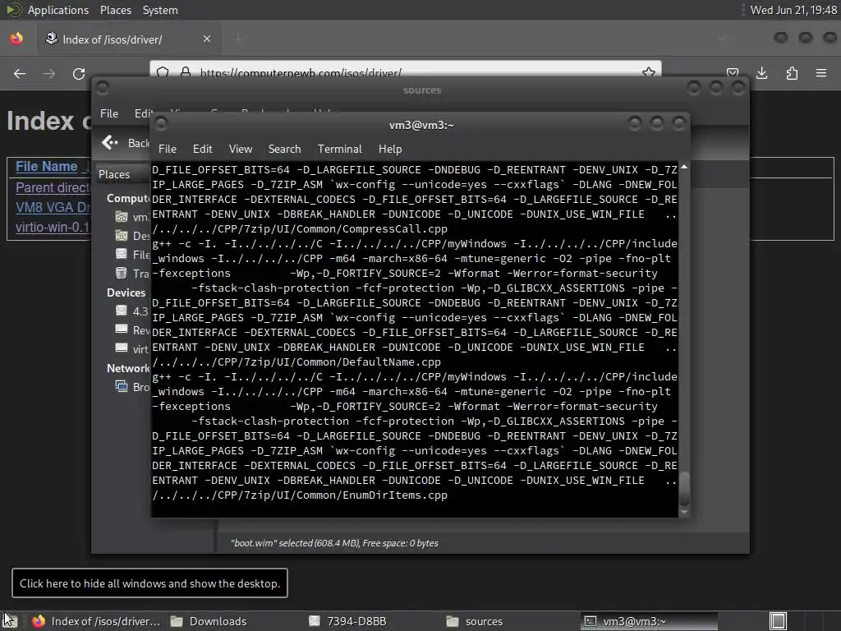
Task: Click the Firefox logo icon
Action: (x=16, y=39)
